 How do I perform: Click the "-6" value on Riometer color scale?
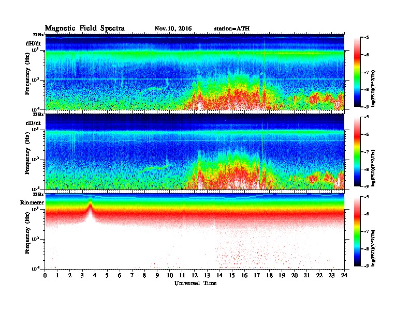coord(367,214)
